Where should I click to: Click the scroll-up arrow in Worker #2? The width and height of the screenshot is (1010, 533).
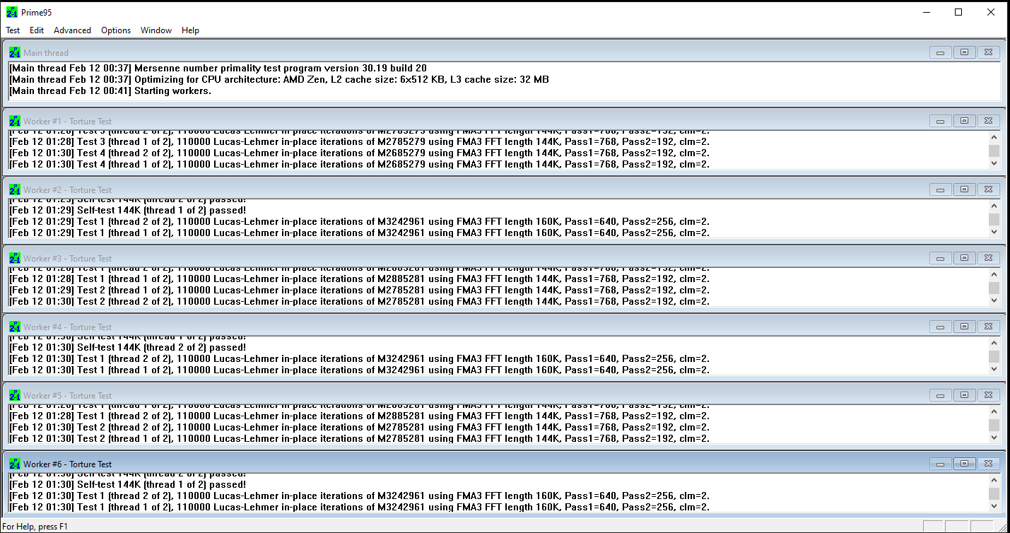pos(994,206)
